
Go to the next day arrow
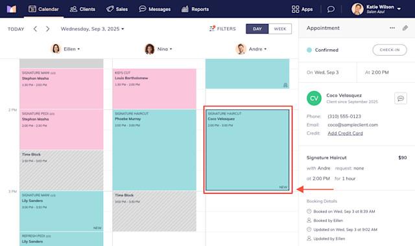coord(47,28)
